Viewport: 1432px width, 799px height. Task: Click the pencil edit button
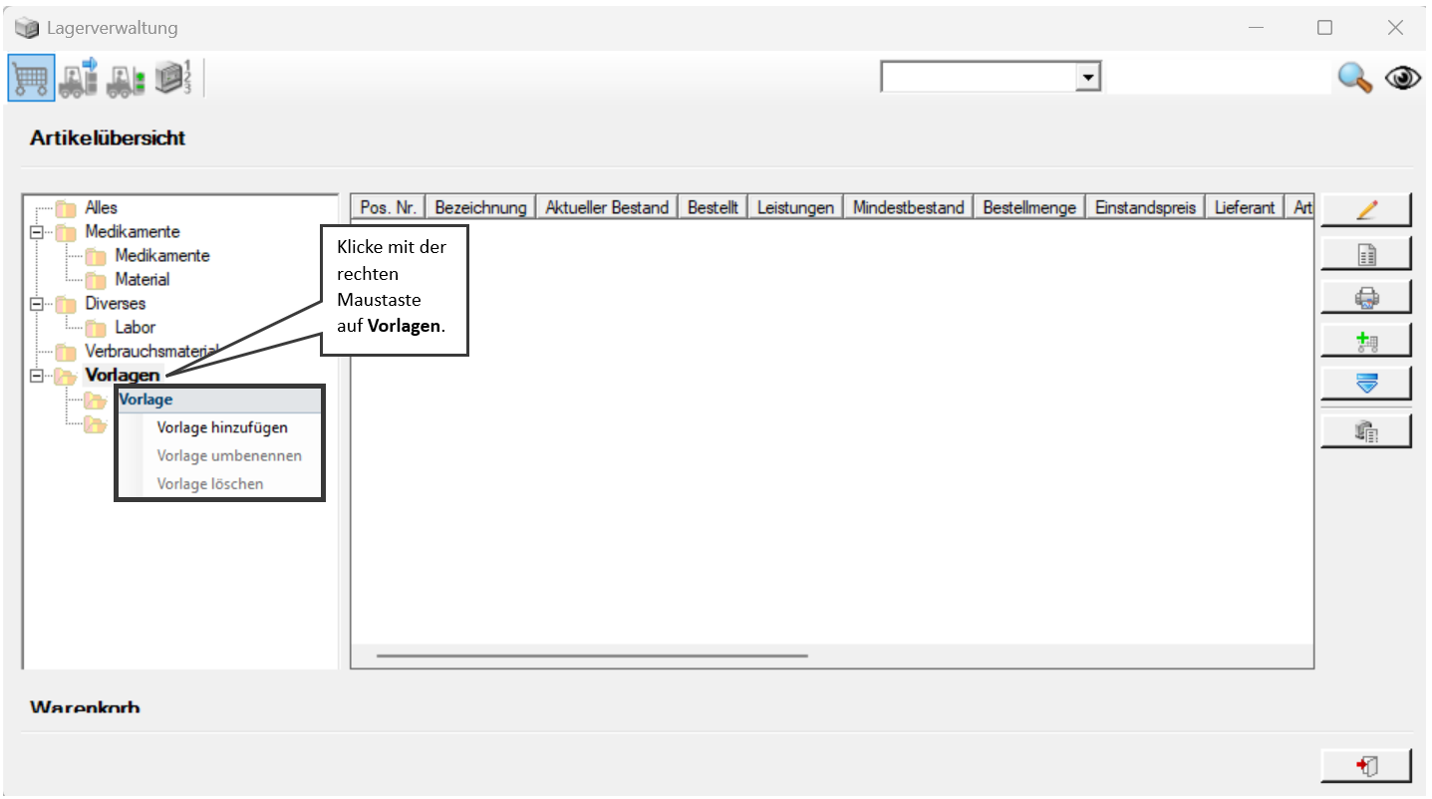(x=1366, y=210)
